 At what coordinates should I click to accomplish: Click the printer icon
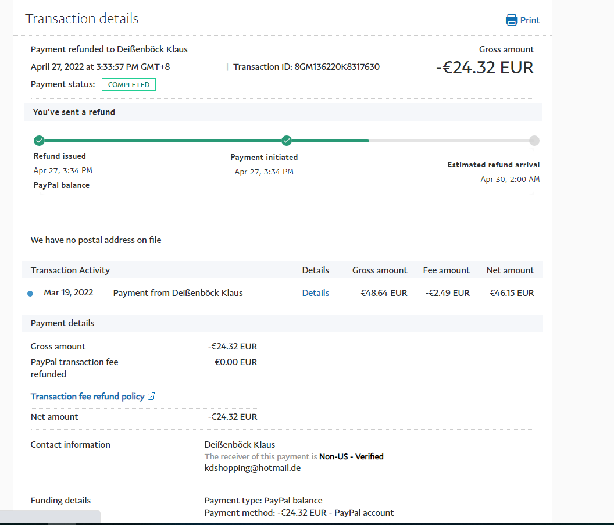click(512, 20)
